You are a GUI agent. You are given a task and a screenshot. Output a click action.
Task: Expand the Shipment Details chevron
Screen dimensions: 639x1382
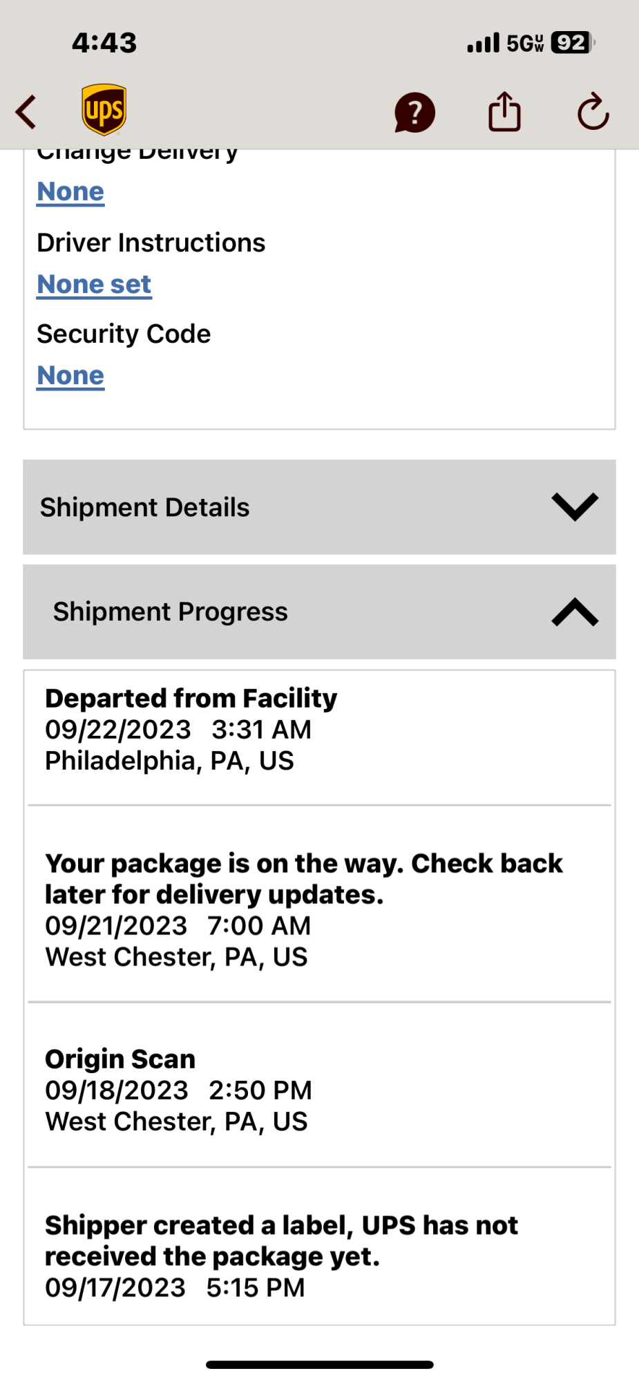pos(575,507)
